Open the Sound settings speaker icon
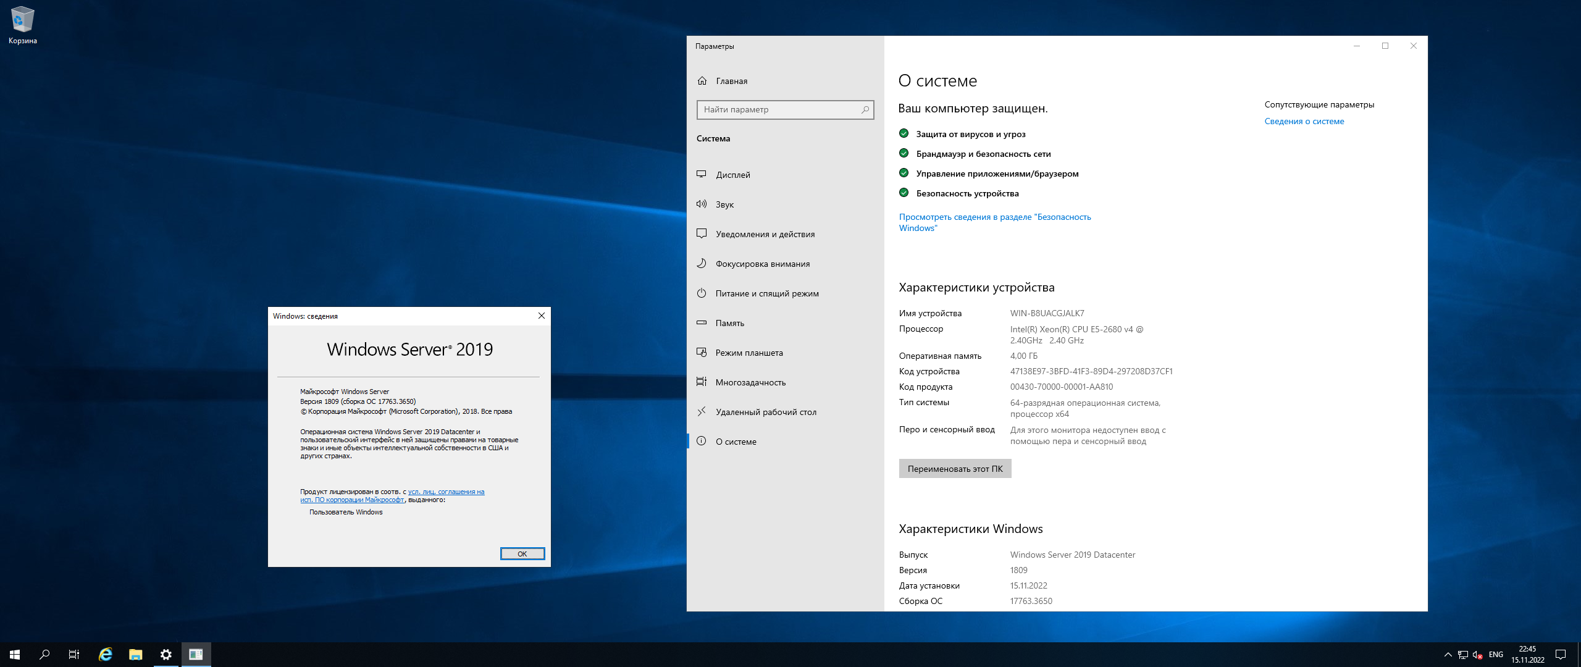Image resolution: width=1581 pixels, height=667 pixels. coord(702,204)
